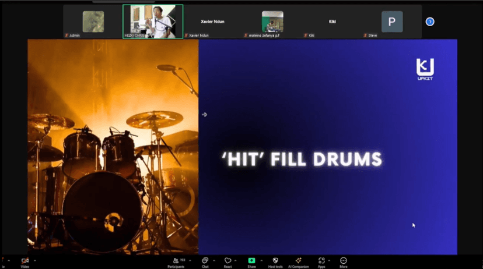Open the More options menu
The width and height of the screenshot is (483, 269).
pyautogui.click(x=344, y=261)
